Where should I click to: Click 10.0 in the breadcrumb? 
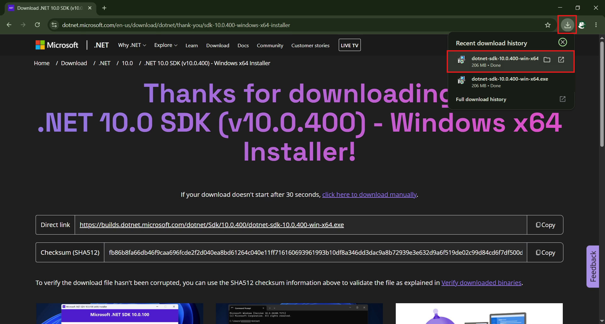(127, 63)
